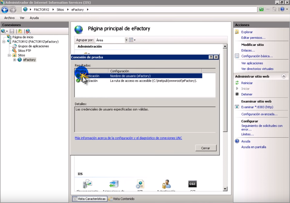Open the Agrupar por dropdown

coord(126,40)
